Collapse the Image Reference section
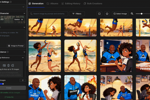 coord(23,57)
